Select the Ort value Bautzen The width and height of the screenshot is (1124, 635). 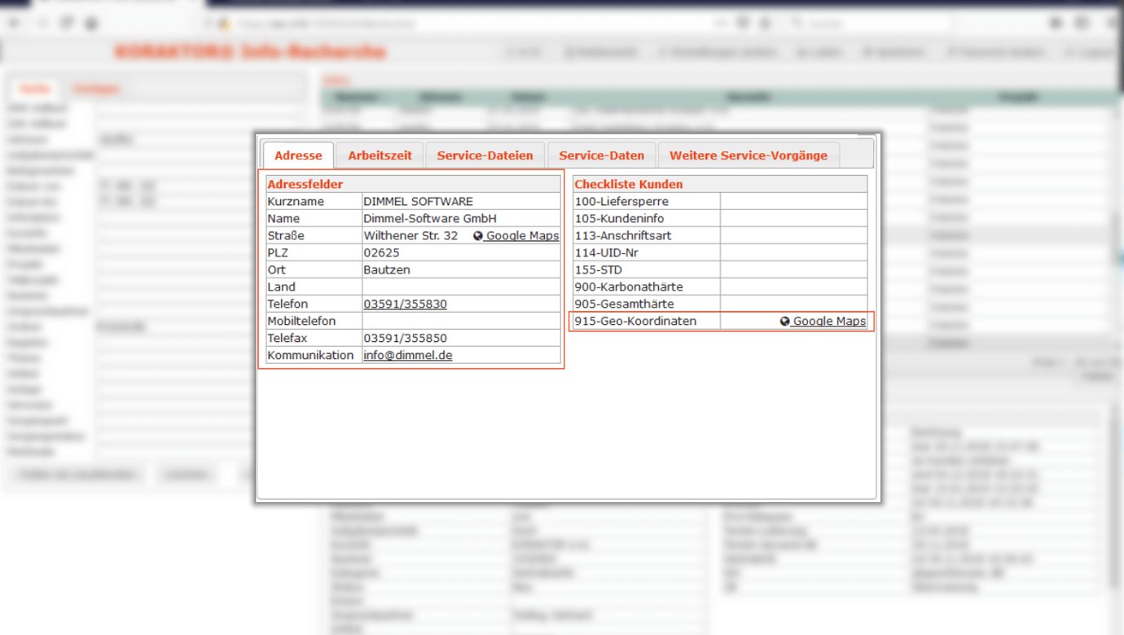387,270
